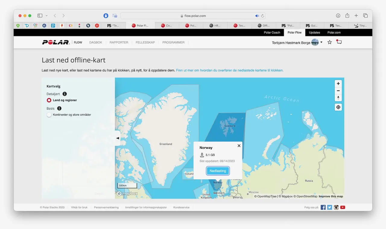Toggle Safari sidebar

[40, 16]
